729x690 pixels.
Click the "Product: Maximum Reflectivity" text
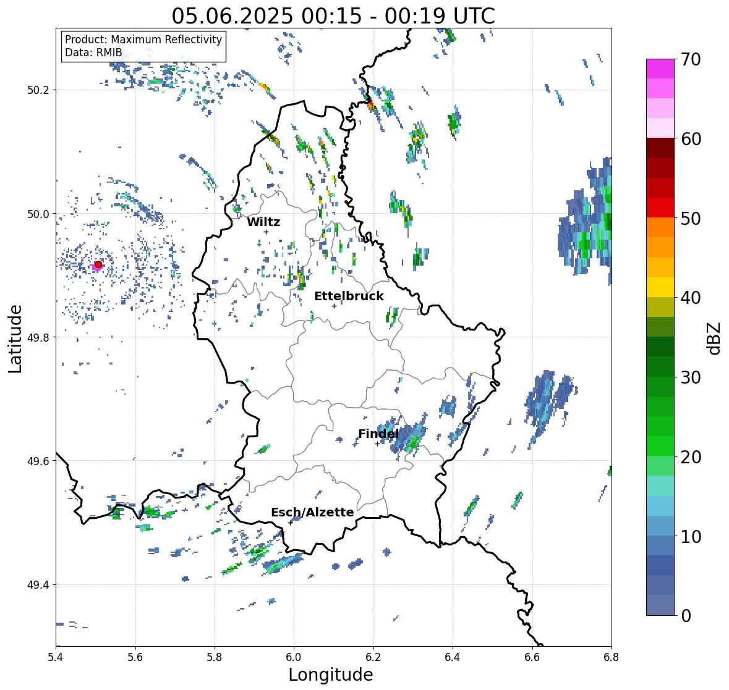coord(143,40)
